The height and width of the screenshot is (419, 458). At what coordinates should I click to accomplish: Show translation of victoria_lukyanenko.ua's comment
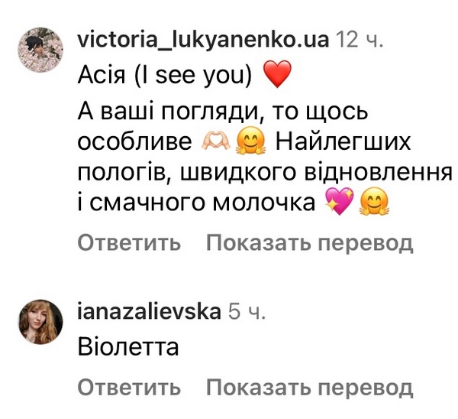click(x=310, y=243)
